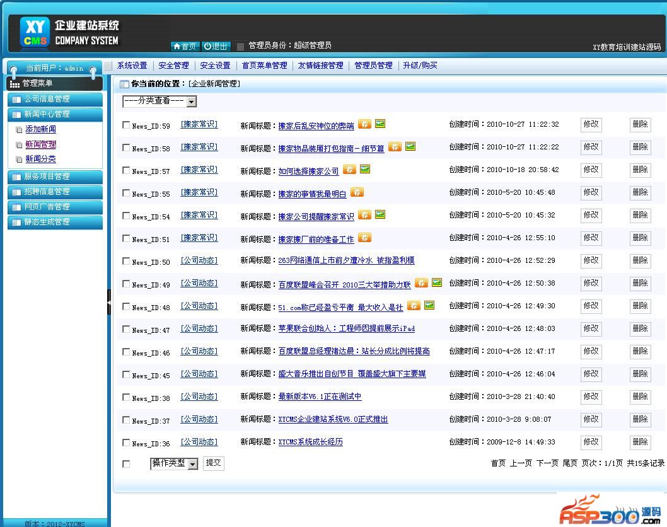Open 系统设置 in the top menu
The height and width of the screenshot is (527, 667).
132,66
